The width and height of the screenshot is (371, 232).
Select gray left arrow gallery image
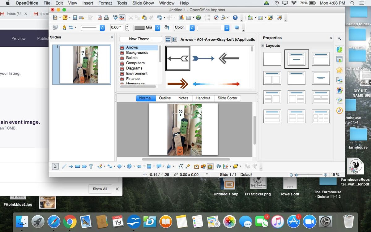(x=178, y=58)
